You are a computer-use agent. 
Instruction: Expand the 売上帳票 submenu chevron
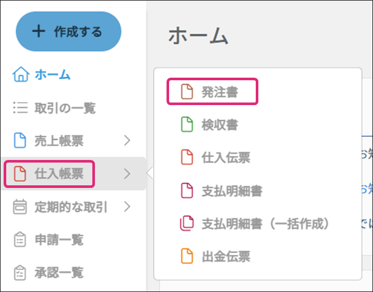[x=128, y=140]
